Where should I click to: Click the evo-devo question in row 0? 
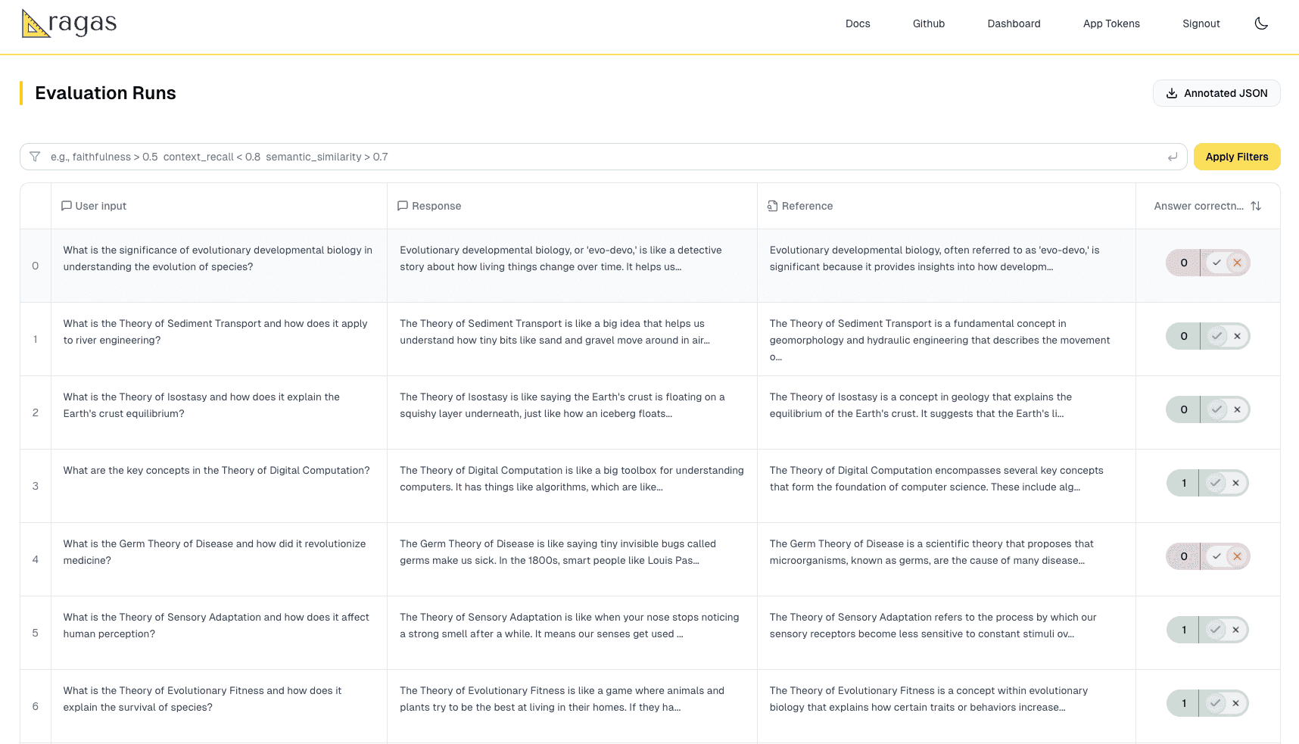coord(218,258)
